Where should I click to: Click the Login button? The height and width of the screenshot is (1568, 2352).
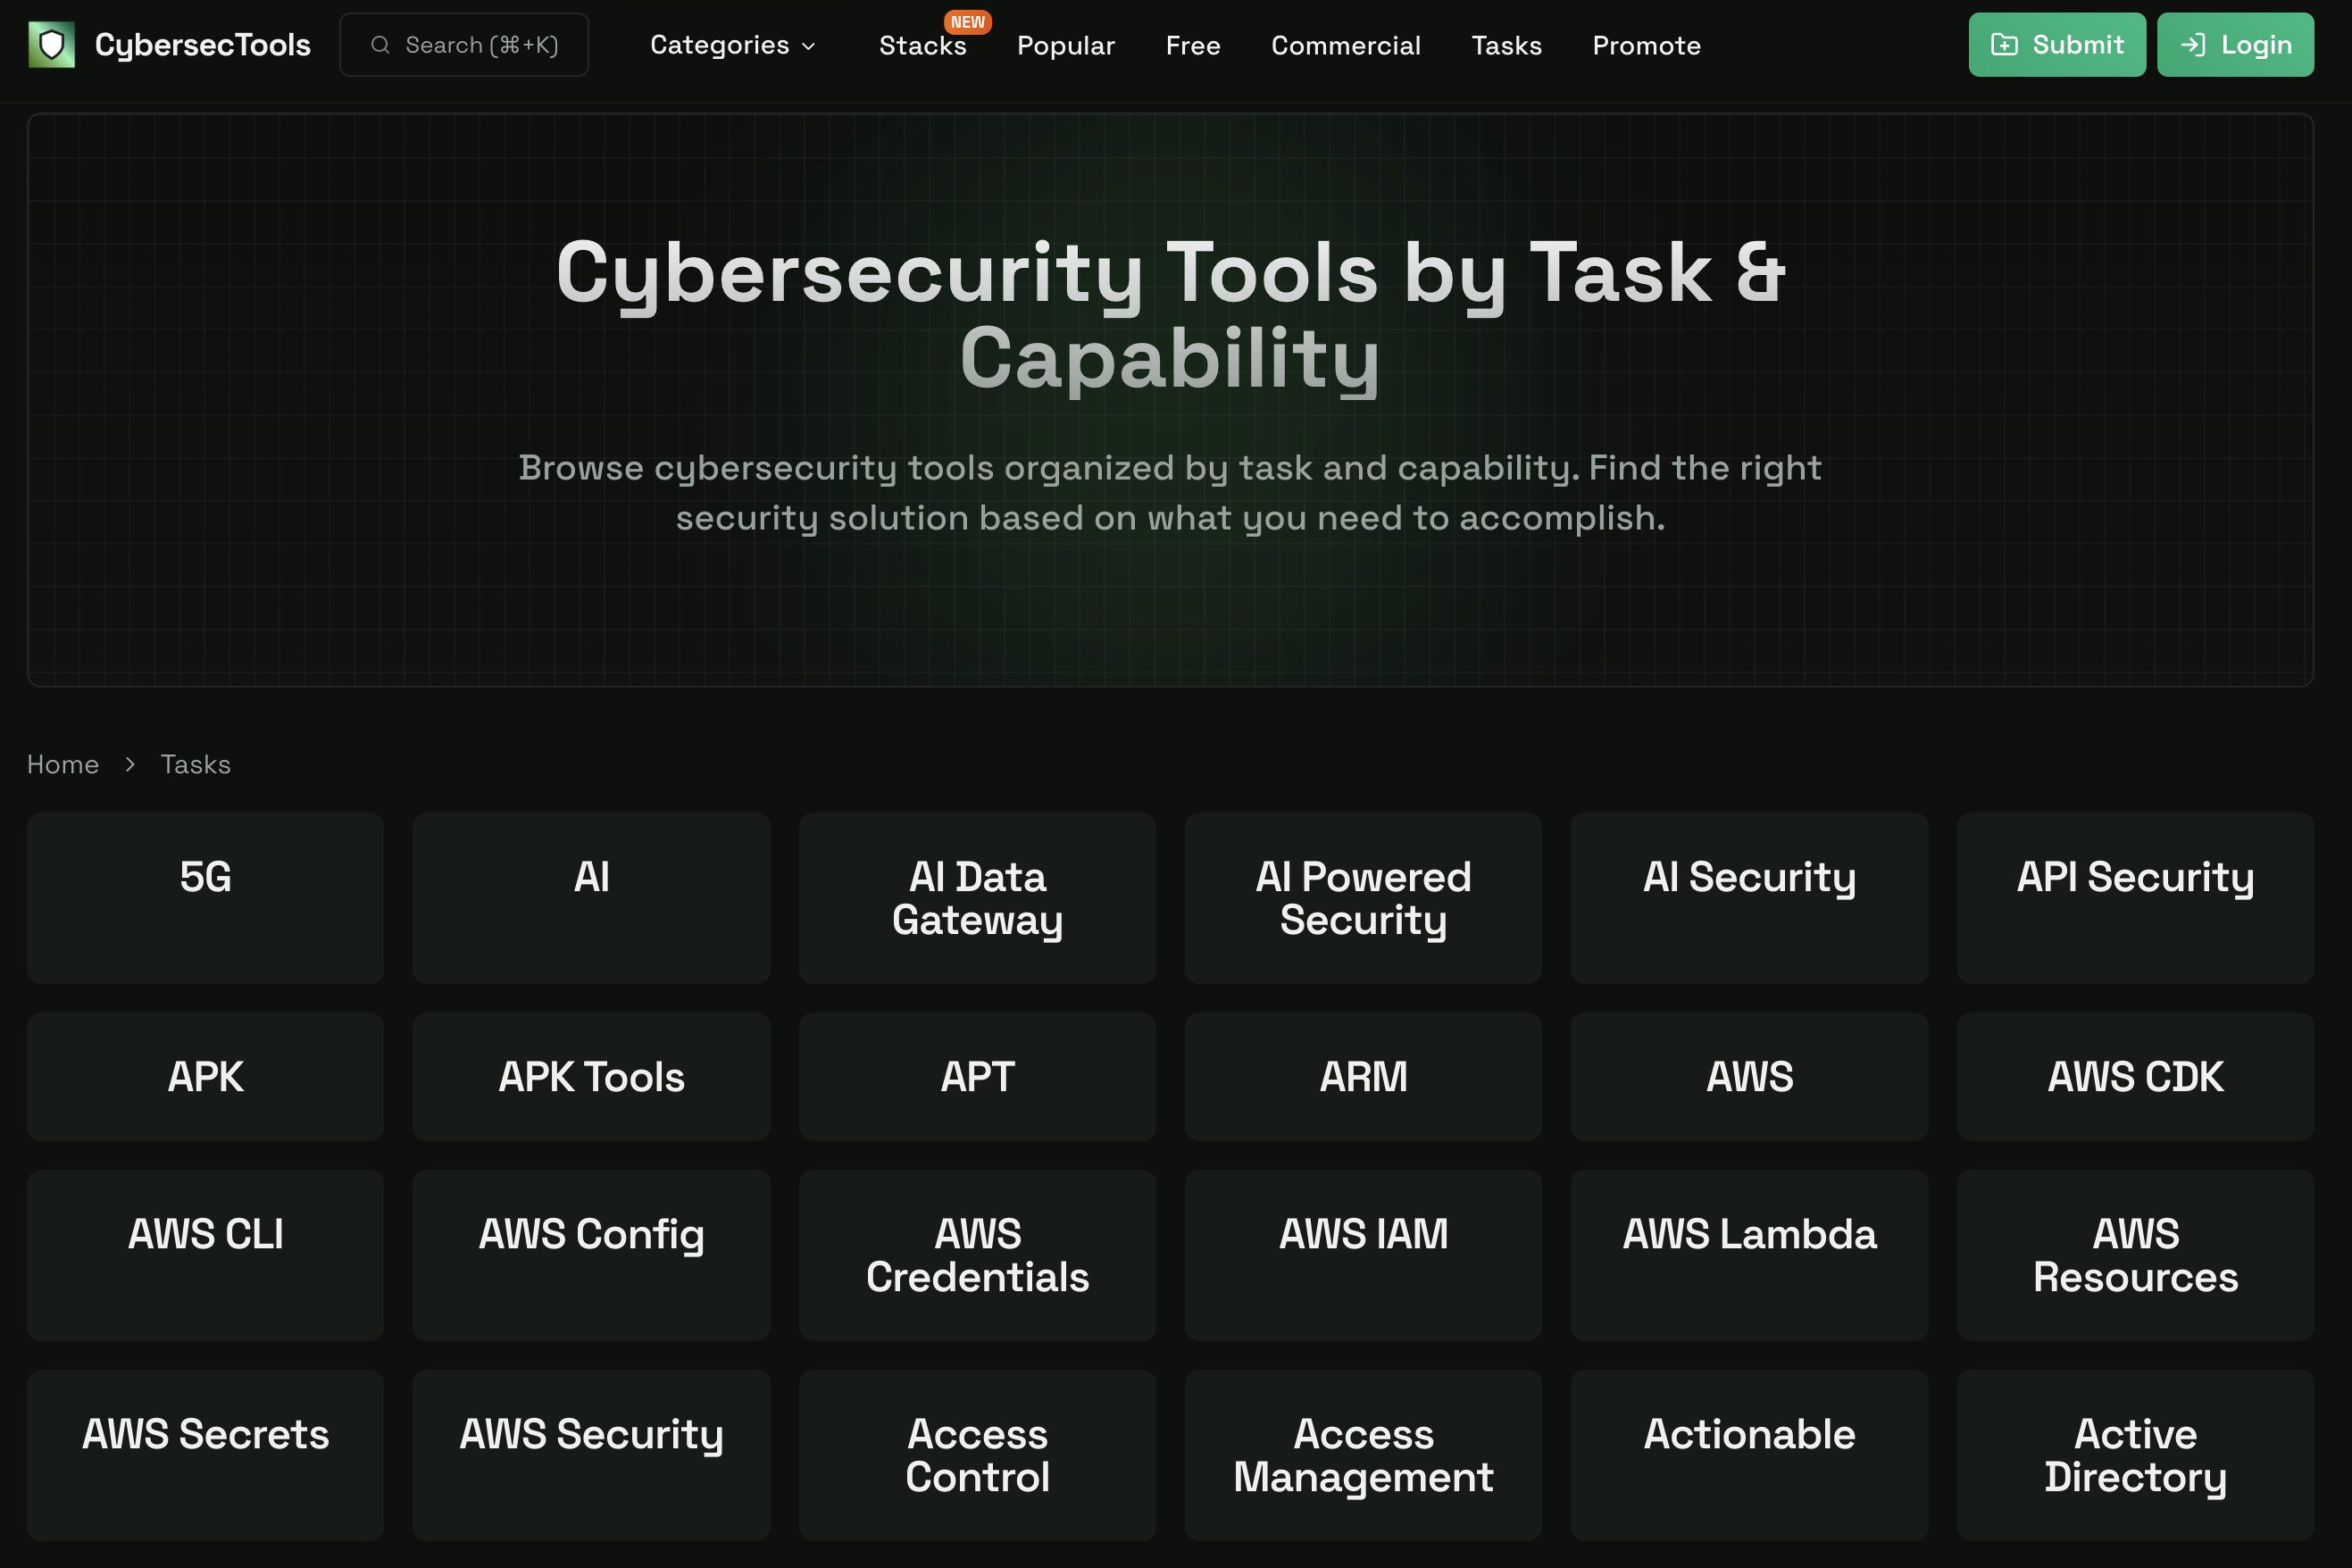tap(2235, 44)
